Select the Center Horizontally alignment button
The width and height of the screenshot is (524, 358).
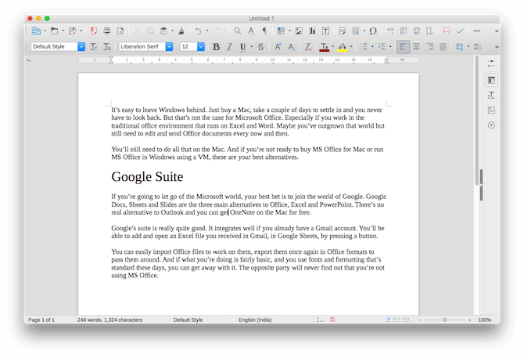(x=416, y=47)
